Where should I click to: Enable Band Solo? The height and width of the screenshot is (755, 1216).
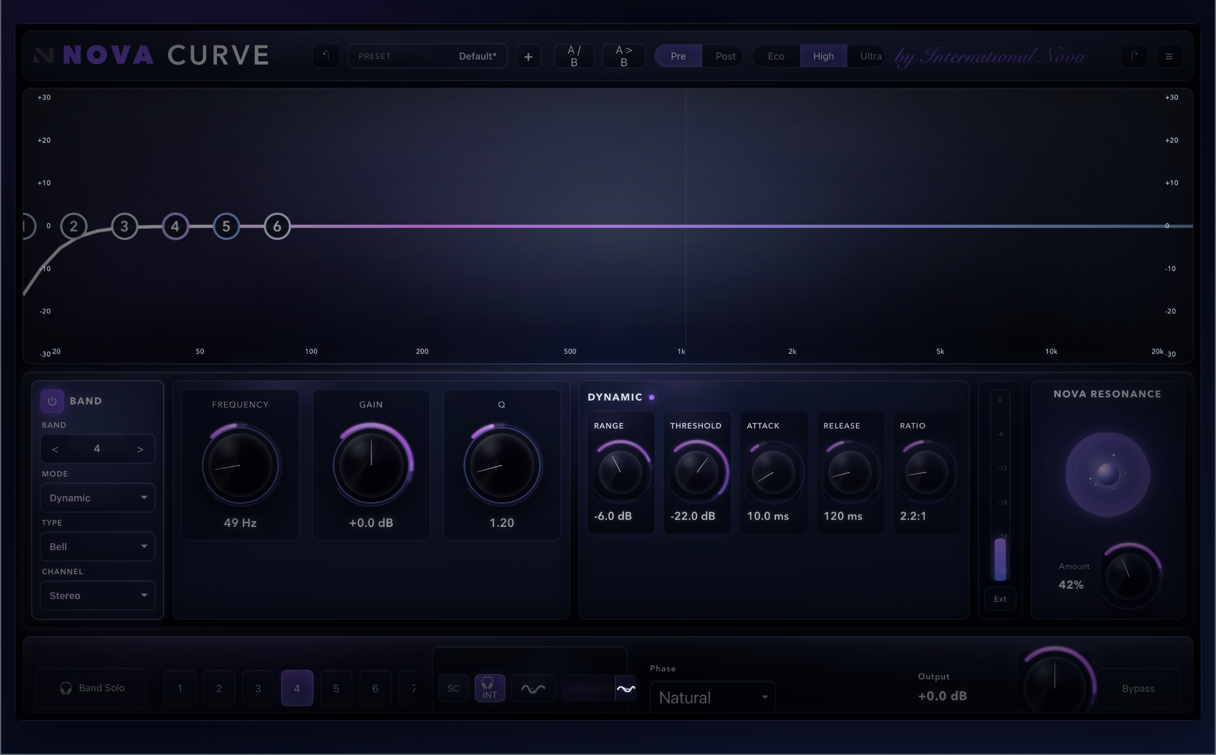(92, 688)
